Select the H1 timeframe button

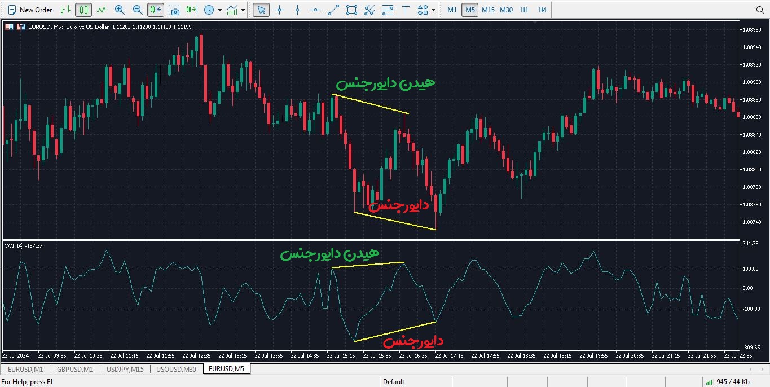point(524,10)
